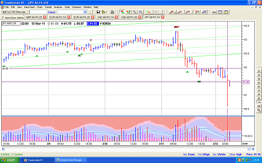Click the 81.46 price level marker
Viewport: 262px width, 163px height.
(x=246, y=82)
